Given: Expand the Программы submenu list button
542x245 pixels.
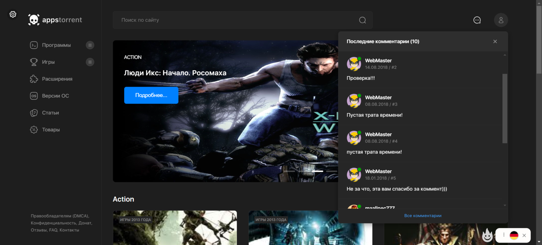Looking at the screenshot, I should pos(90,45).
